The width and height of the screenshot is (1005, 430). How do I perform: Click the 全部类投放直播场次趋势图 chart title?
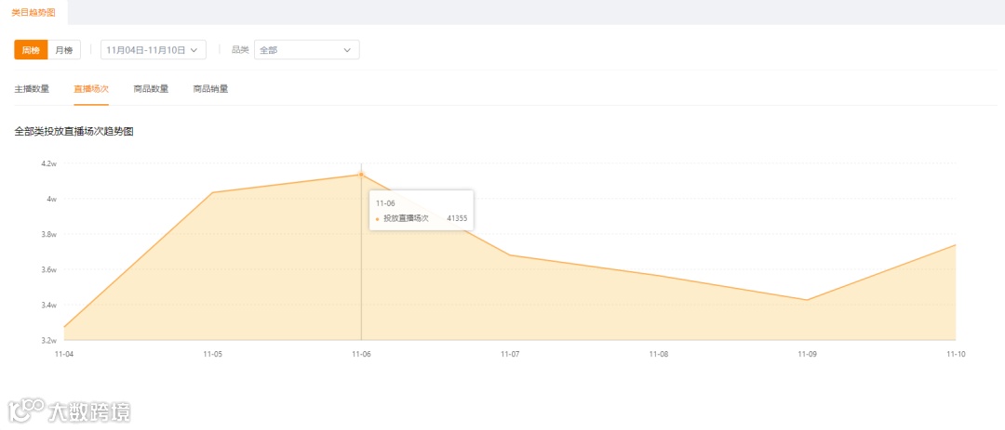(74, 132)
